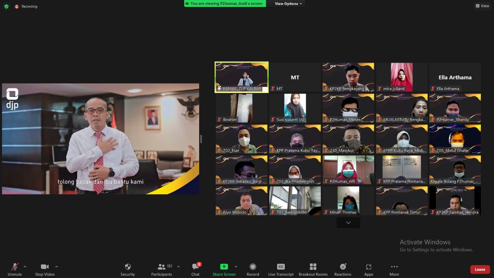Image resolution: width=494 pixels, height=278 pixels.
Task: Open the View Options dropdown
Action: [288, 4]
